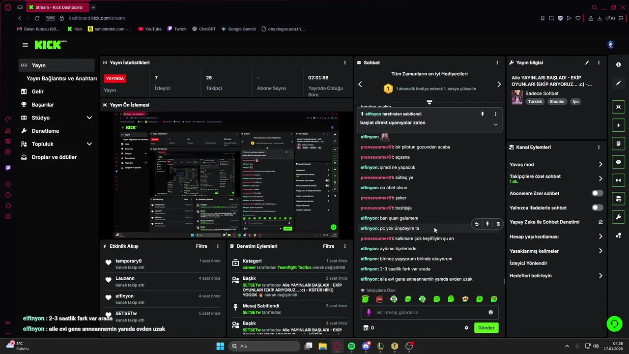Image resolution: width=629 pixels, height=354 pixels.
Task: Collapse the gift leaderboard banner handle
Action: click(x=429, y=102)
